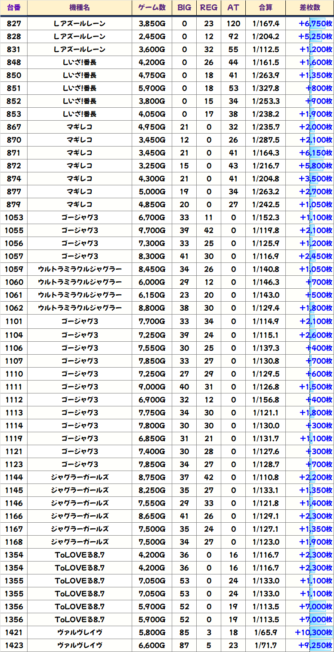Click ヴァルヴレイヴ name in row 1423
The image size is (334, 652).
[79, 646]
